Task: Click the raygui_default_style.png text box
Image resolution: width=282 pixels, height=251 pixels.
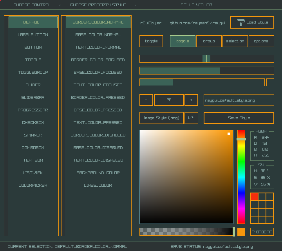Action: coord(239,100)
